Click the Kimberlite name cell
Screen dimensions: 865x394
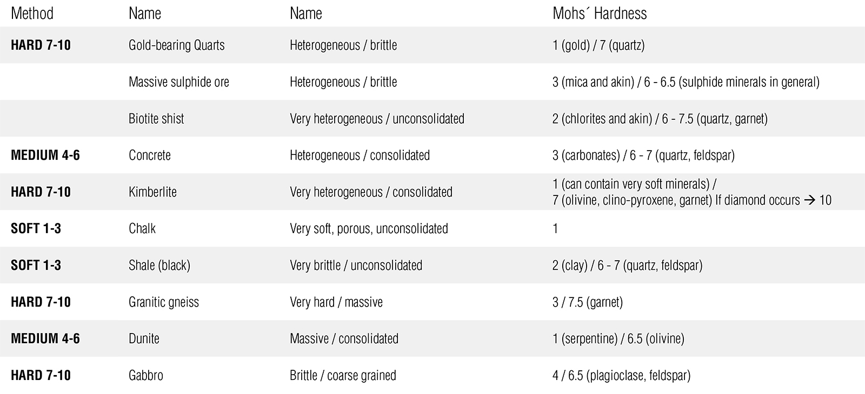pyautogui.click(x=152, y=192)
